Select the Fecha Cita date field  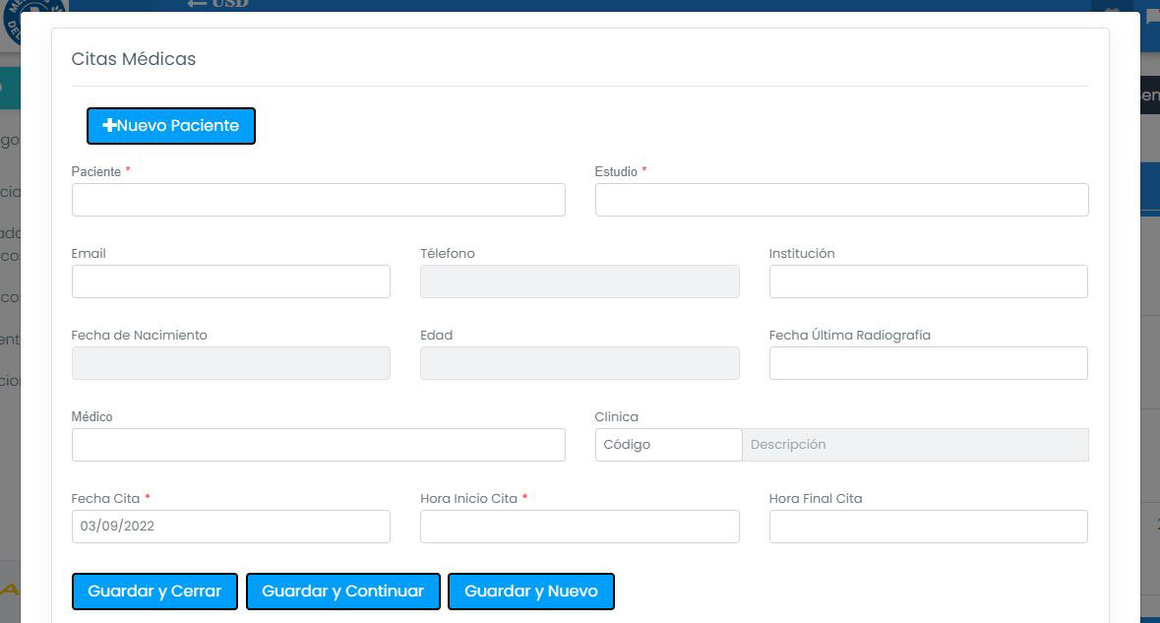point(230,527)
